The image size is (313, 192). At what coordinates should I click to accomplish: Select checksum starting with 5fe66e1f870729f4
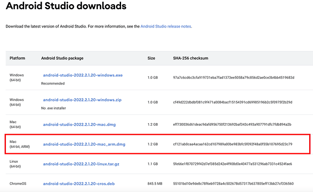(232, 164)
